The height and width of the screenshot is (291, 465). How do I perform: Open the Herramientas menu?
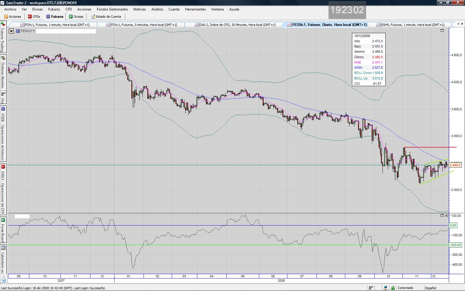coord(195,9)
